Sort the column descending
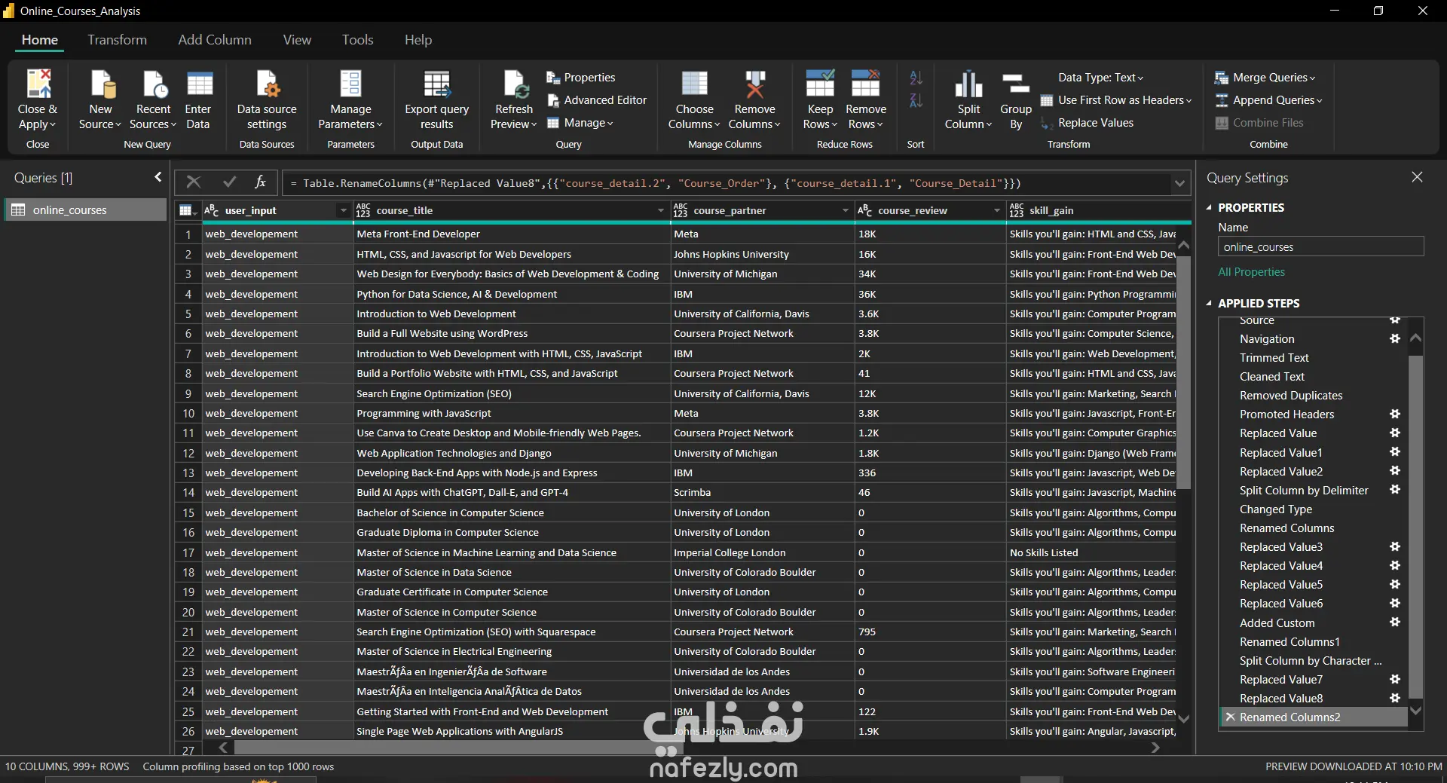 [916, 100]
